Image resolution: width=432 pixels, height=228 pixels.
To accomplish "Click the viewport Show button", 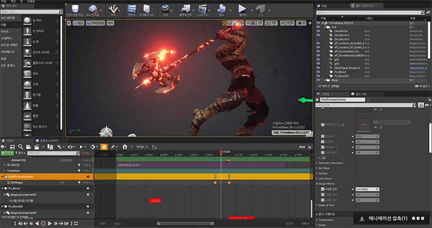I will (x=110, y=23).
